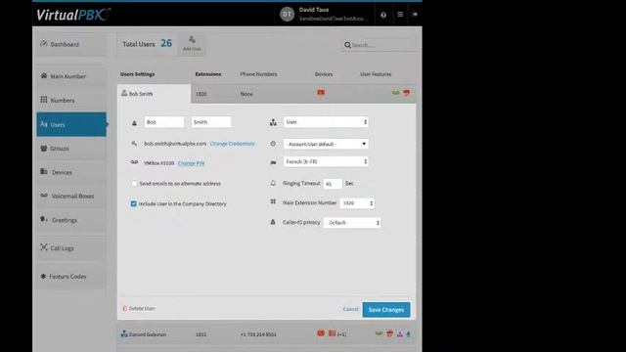Click the voicemail icon beside VMBox
Viewport: 626px width, 352px height.
pyautogui.click(x=134, y=162)
